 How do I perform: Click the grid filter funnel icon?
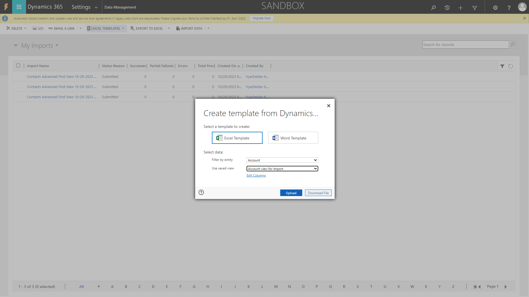502,66
